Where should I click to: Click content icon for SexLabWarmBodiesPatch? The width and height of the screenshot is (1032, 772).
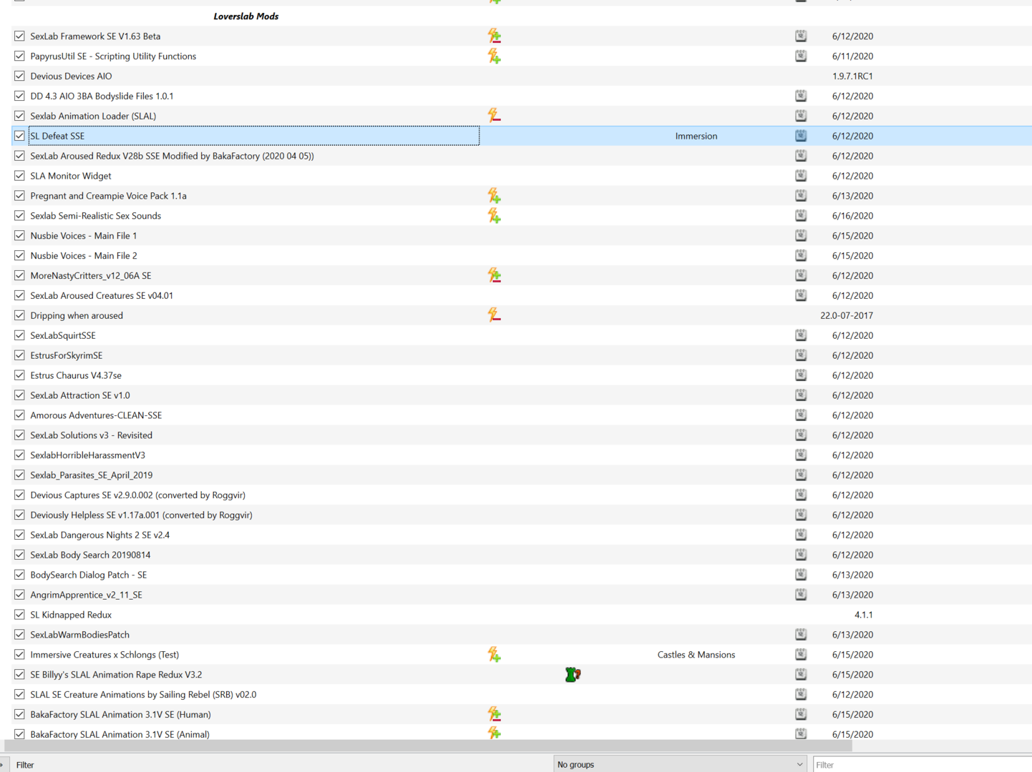801,635
